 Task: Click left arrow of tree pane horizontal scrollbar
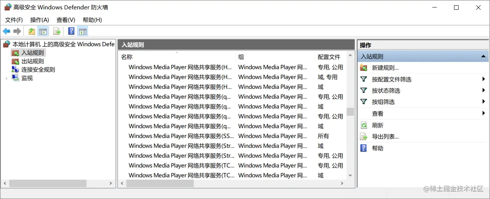tap(5, 183)
